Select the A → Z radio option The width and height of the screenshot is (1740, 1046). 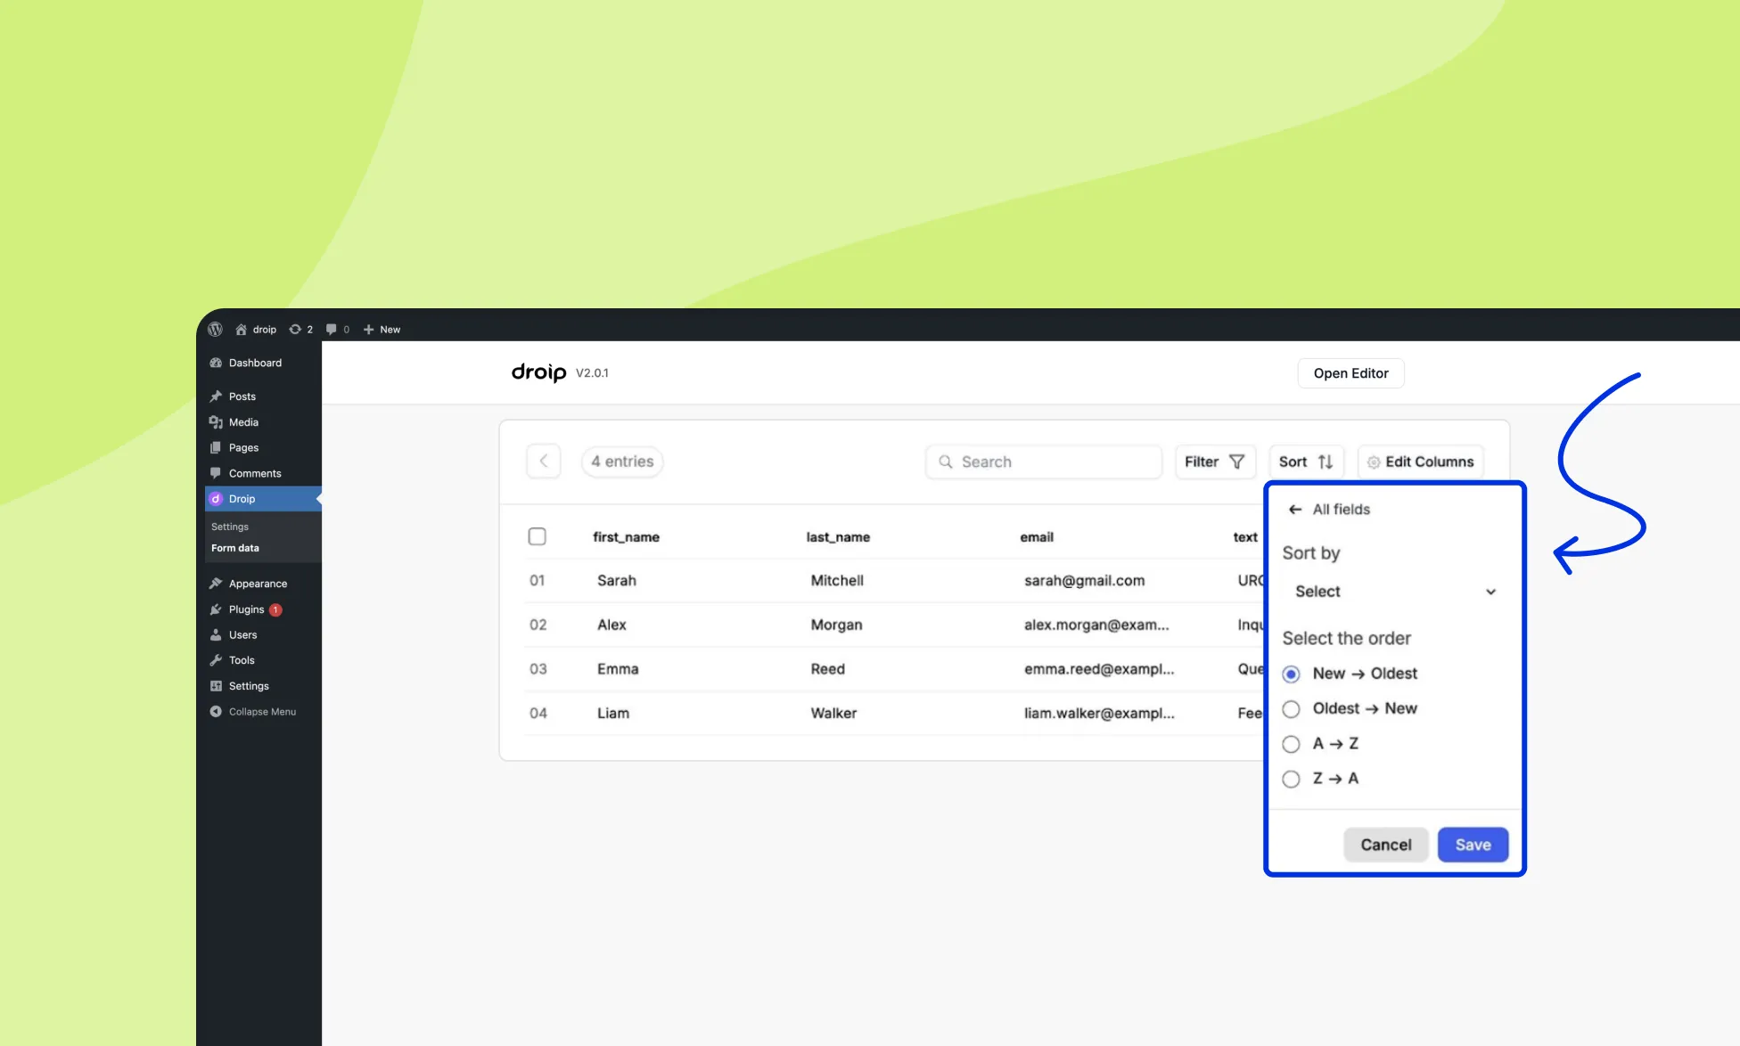(x=1291, y=744)
